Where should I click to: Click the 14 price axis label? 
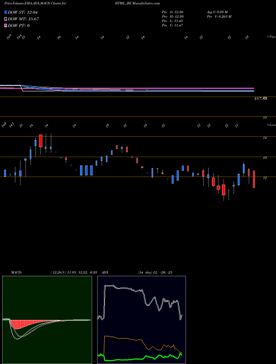click(264, 138)
